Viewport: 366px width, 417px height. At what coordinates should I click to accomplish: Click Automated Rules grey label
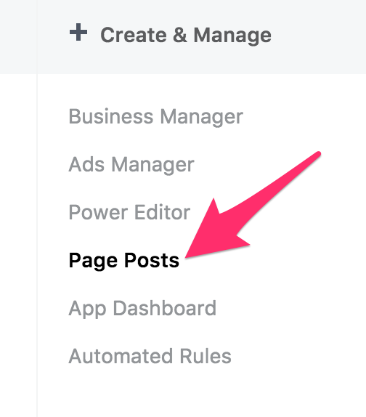tap(150, 356)
